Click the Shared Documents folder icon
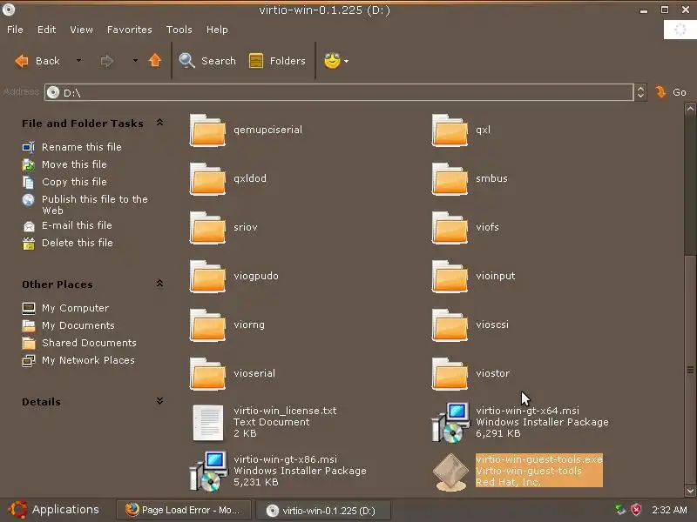697x522 pixels. 29,343
